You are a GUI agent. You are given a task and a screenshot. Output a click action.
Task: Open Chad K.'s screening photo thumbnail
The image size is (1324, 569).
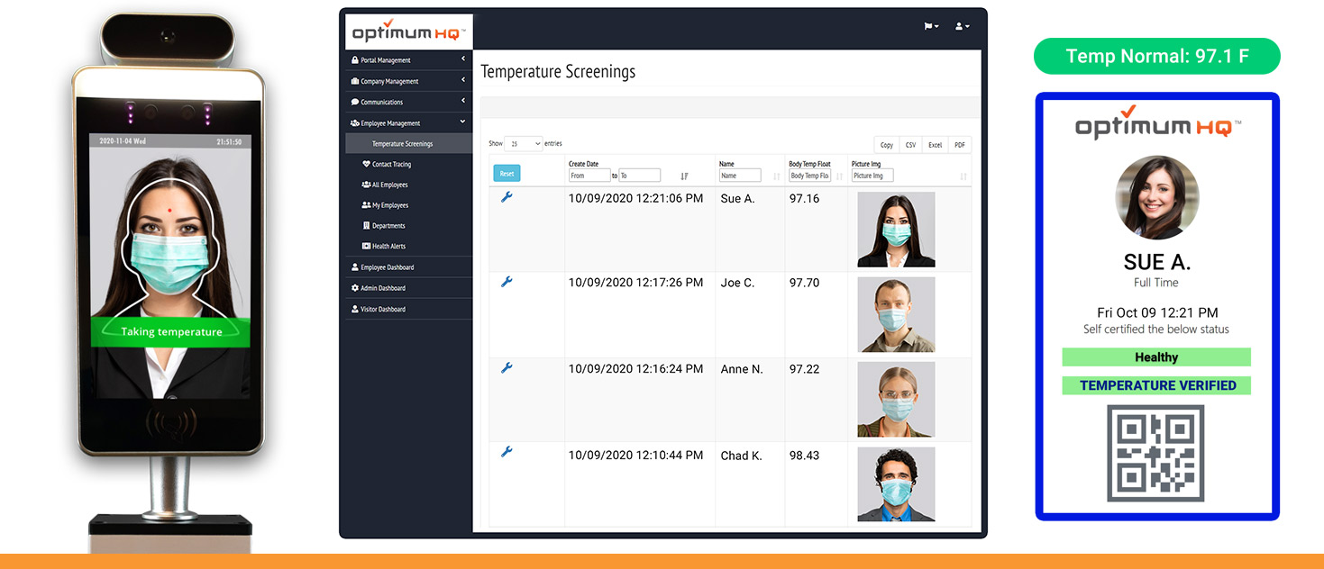coord(896,484)
